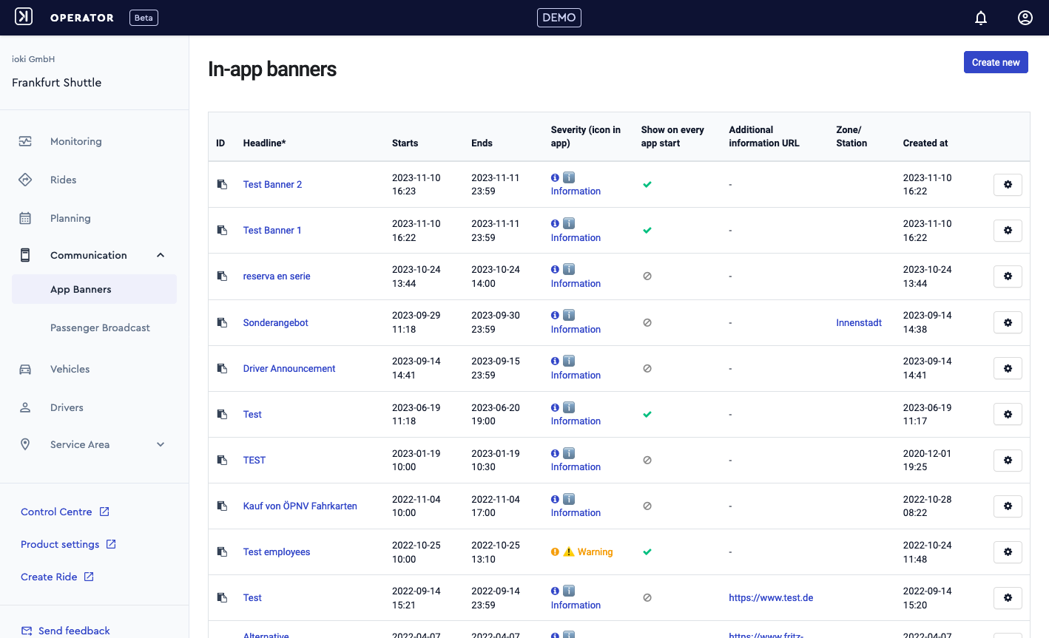Click the Headline* column header
The image size is (1049, 638).
[x=265, y=143]
